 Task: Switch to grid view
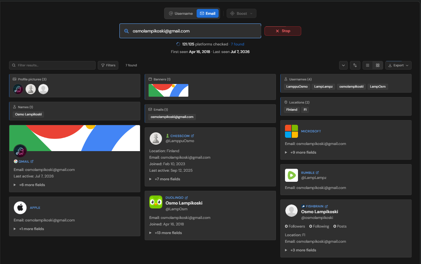378,65
